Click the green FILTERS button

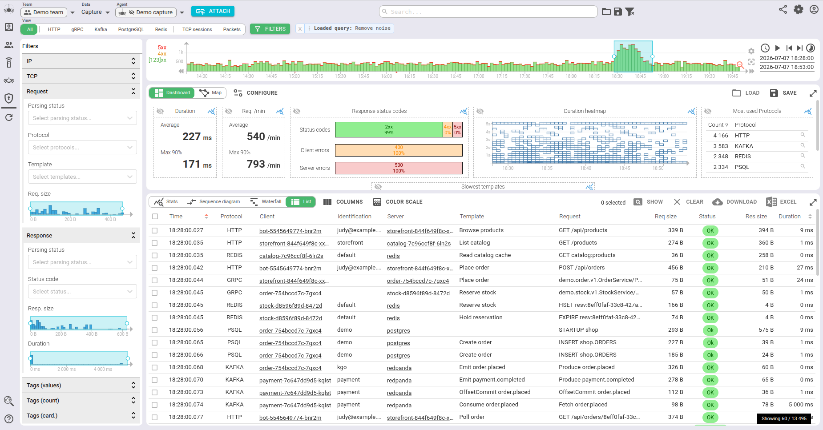pos(270,29)
